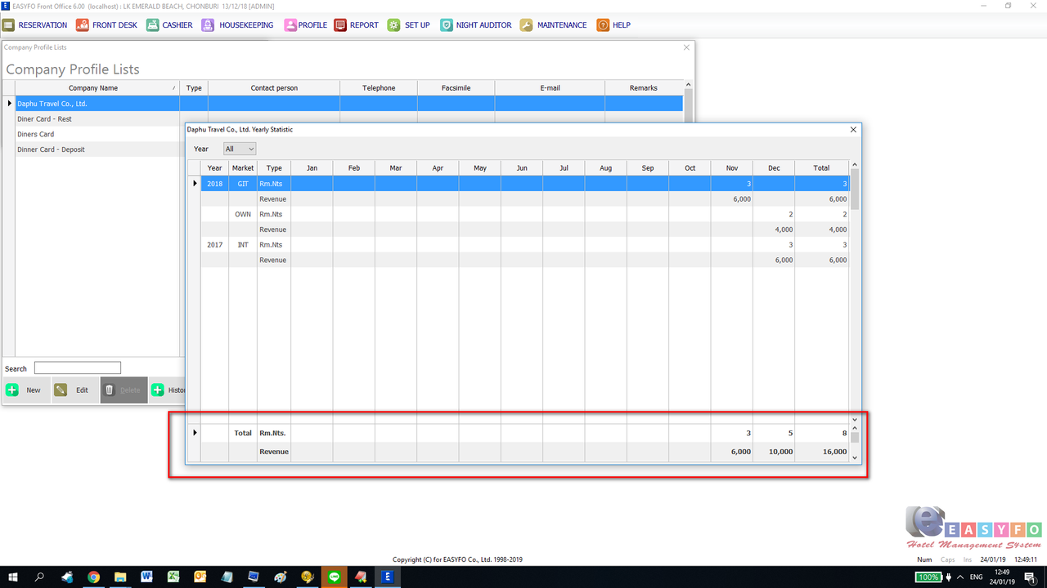Click the 16,000 total revenue cell

821,452
